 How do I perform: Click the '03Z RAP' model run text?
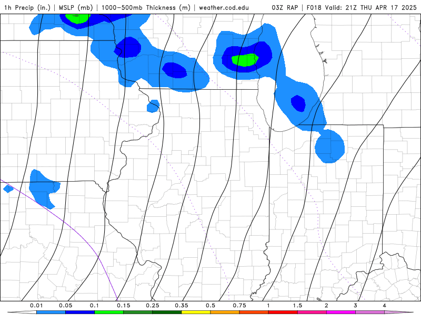285,7
